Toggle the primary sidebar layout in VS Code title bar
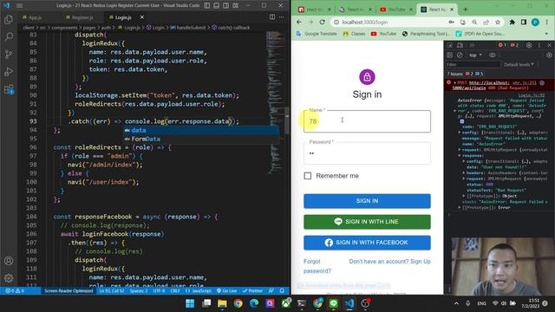This screenshot has height=312, width=555. [207, 5]
